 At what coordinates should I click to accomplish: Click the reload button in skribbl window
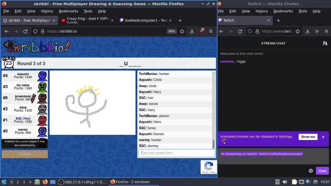[x=25, y=31]
